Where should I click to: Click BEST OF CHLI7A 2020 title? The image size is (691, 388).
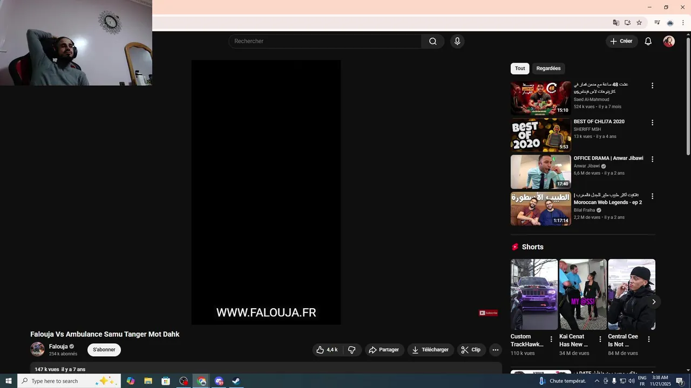coord(599,122)
